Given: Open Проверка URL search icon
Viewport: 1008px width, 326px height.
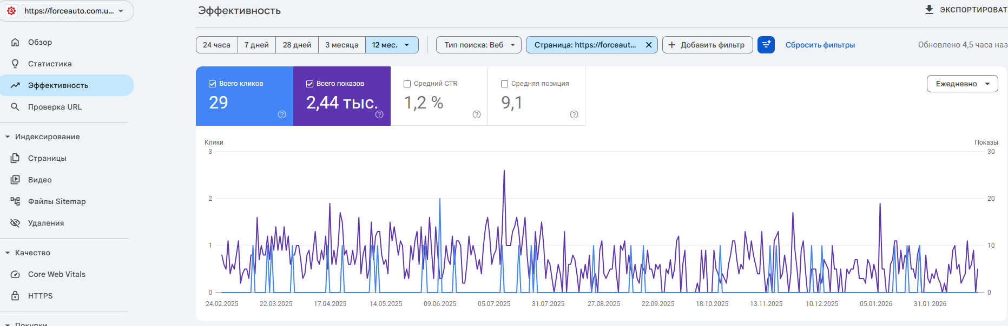Looking at the screenshot, I should coord(15,107).
